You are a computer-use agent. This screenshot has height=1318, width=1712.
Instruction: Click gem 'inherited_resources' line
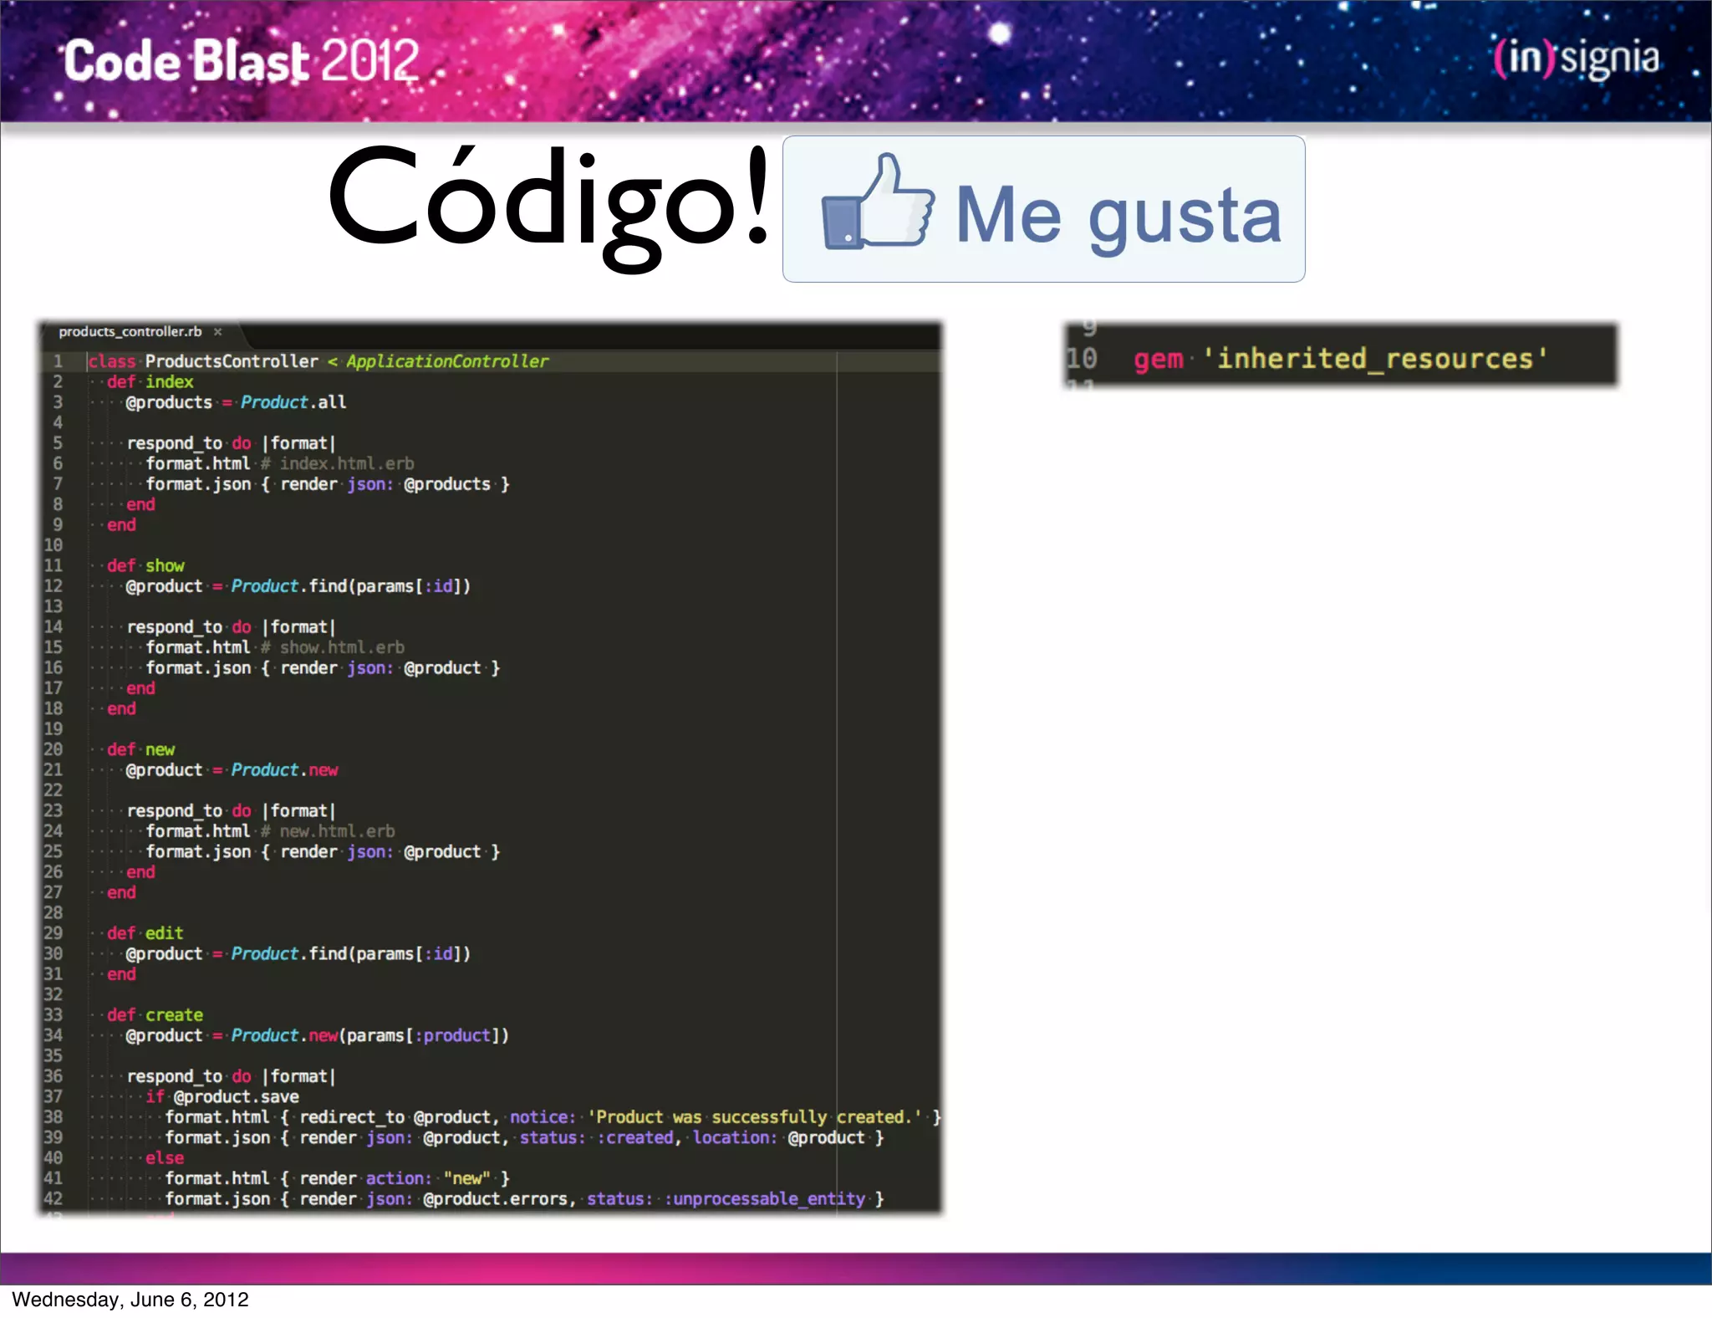tap(1341, 359)
